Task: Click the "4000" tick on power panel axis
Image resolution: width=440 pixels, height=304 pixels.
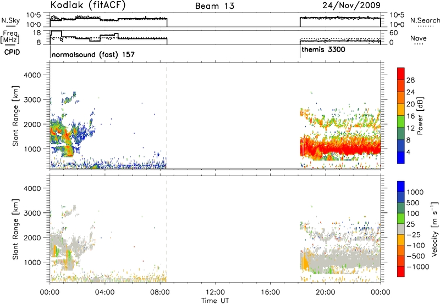Action: 32,75
